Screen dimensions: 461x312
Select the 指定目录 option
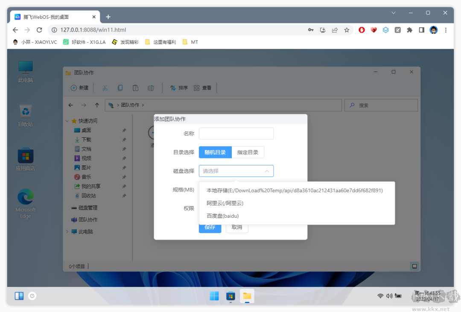248,152
